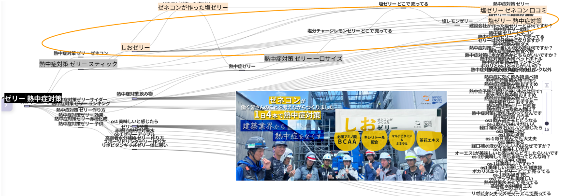This screenshot has height=196, width=580.
Task: Click question 建設会社が作った塩ゼリーとは何ですか?
Action: [x=510, y=26]
